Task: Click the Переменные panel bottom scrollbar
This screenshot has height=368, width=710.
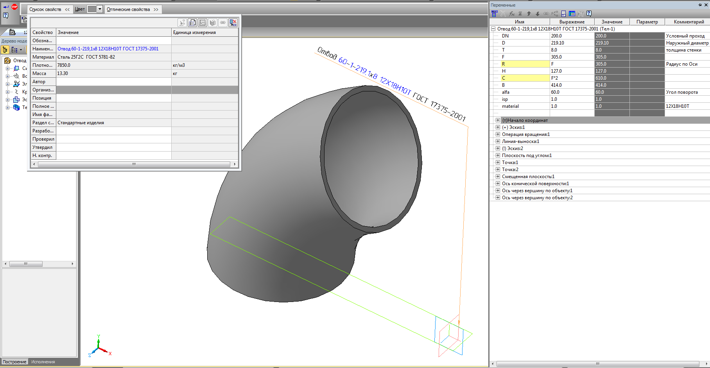Action: coord(597,364)
